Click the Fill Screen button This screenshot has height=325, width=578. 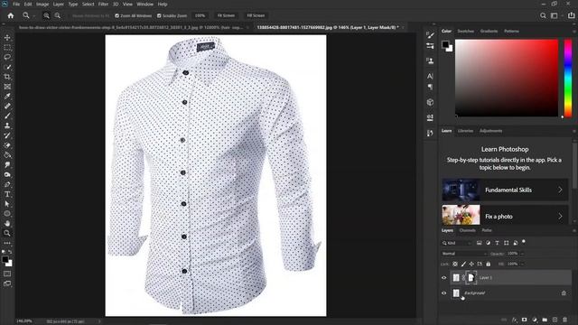point(256,15)
